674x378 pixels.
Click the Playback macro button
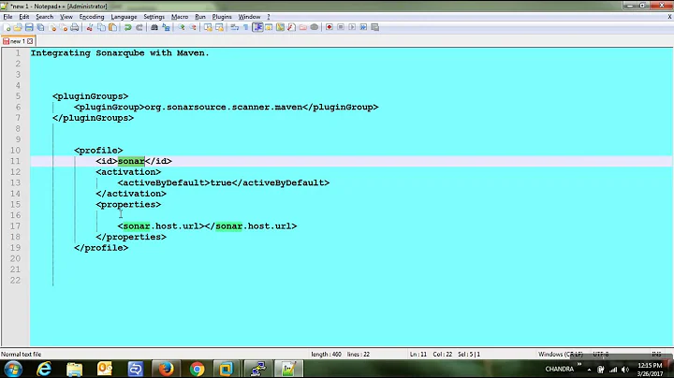[x=352, y=27]
